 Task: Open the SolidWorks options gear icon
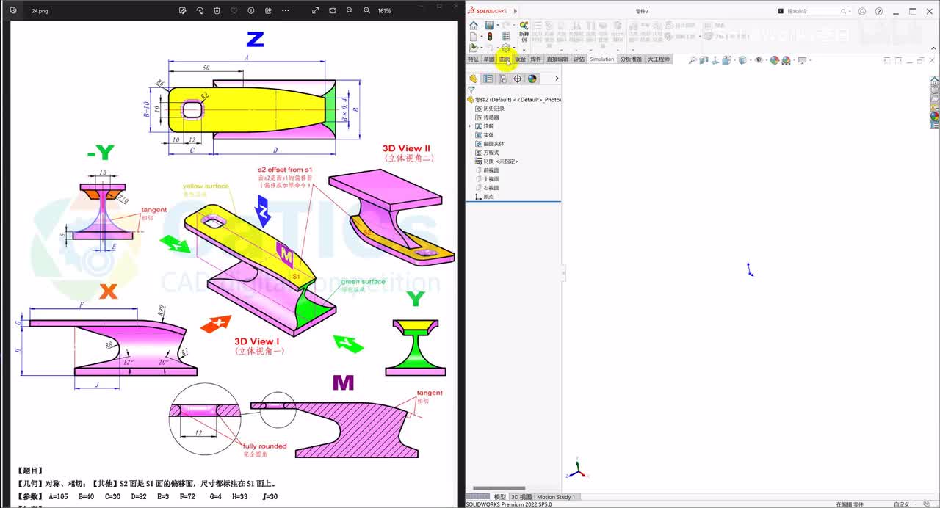pyautogui.click(x=505, y=47)
